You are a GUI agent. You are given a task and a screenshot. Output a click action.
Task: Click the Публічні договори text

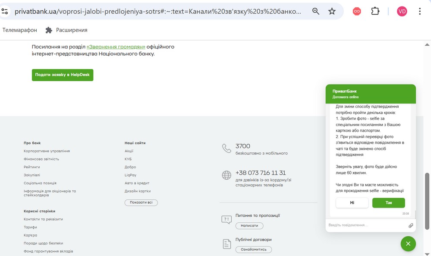(253, 240)
